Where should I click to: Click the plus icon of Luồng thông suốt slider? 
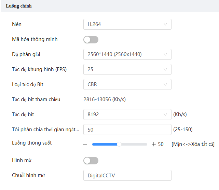pos(154,144)
